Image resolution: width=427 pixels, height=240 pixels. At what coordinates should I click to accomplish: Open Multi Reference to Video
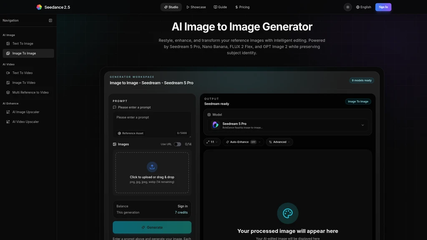28,92
